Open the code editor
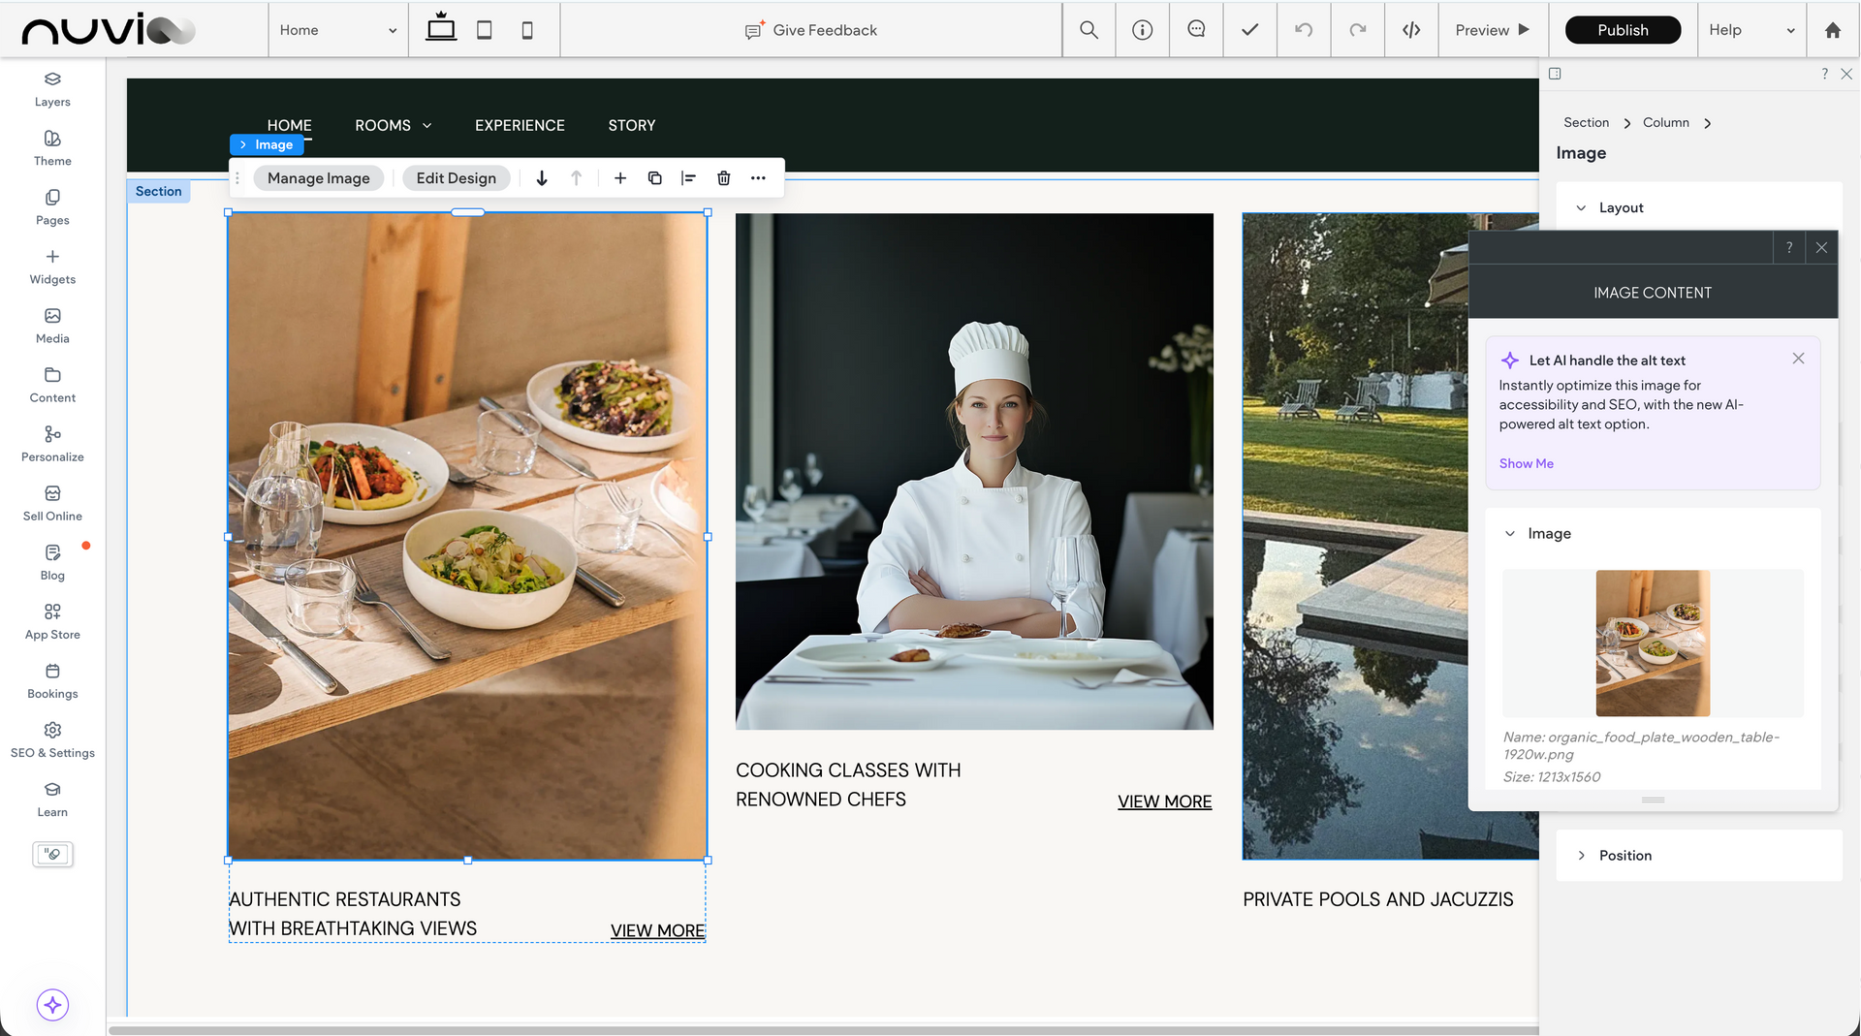Viewport: 1861px width, 1036px height. (x=1411, y=30)
